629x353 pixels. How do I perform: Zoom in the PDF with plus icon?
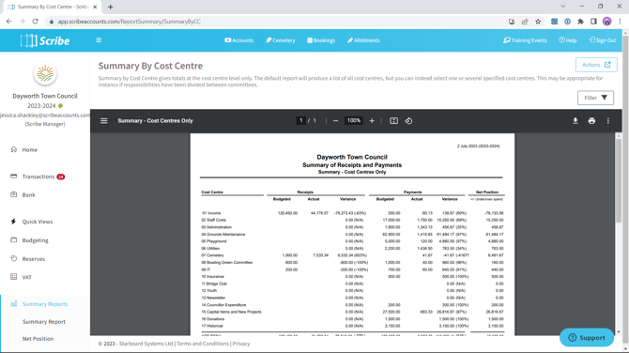[x=372, y=121]
